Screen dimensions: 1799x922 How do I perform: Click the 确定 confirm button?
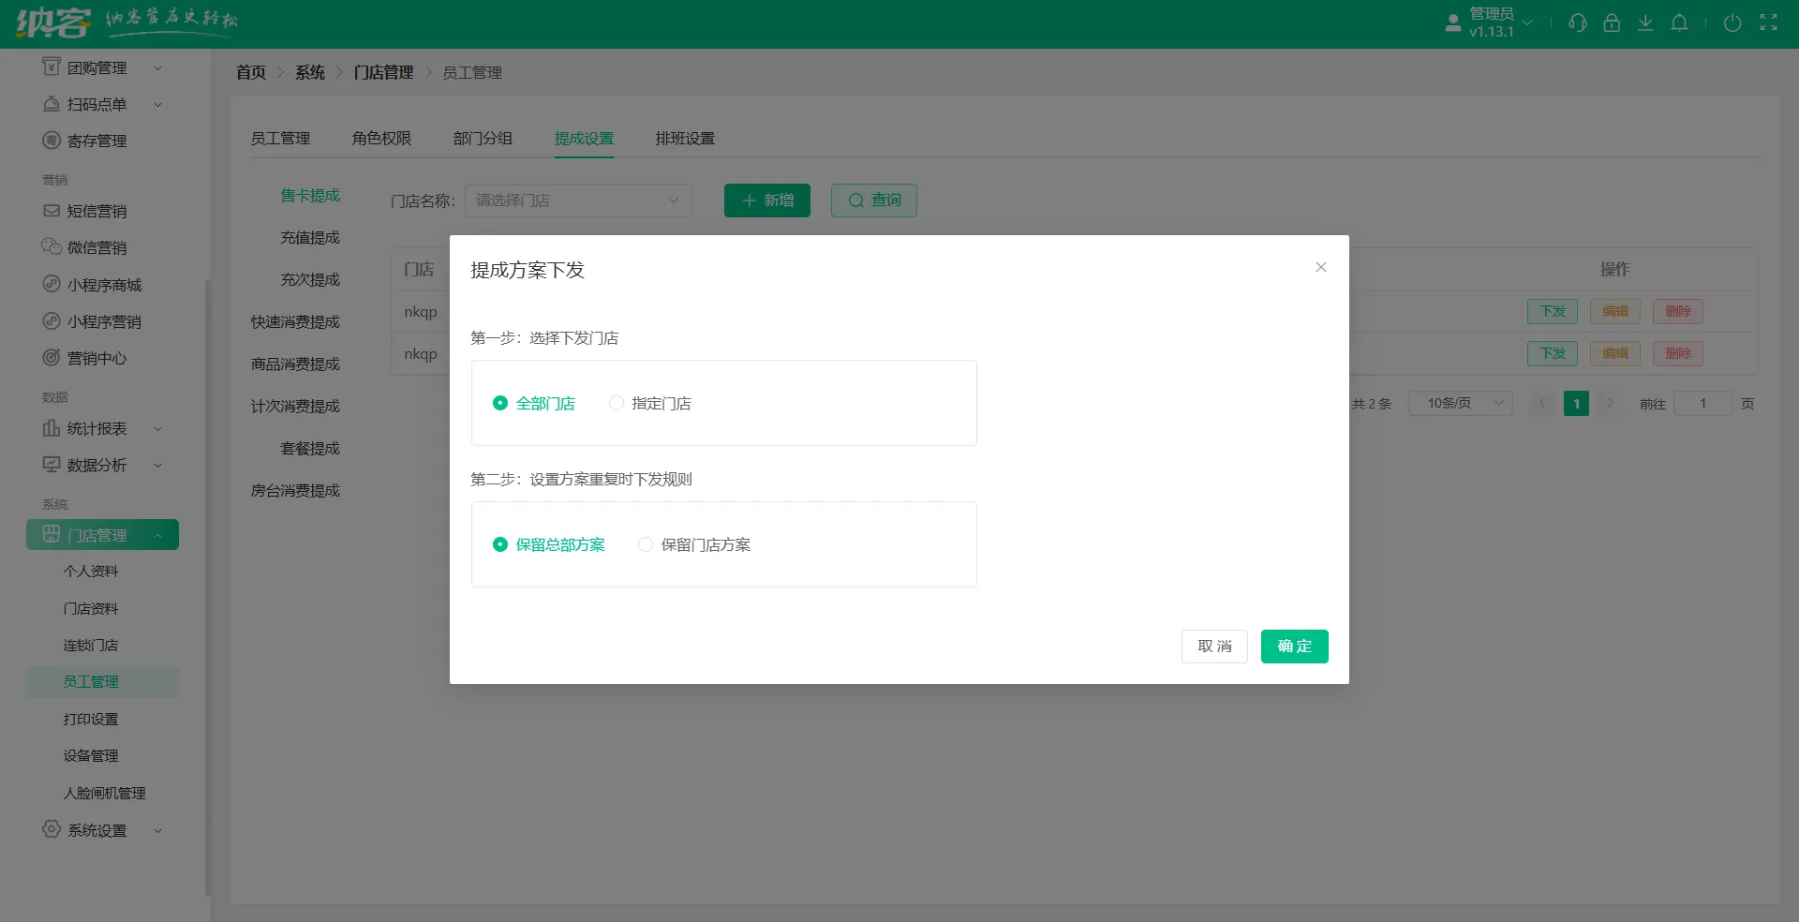[x=1294, y=646]
